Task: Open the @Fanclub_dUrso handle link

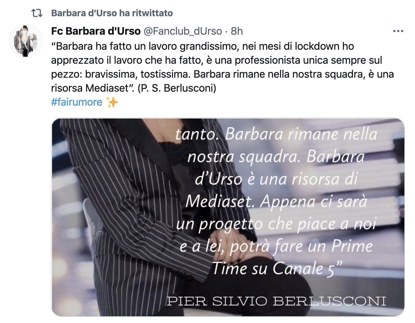Action: 183,31
